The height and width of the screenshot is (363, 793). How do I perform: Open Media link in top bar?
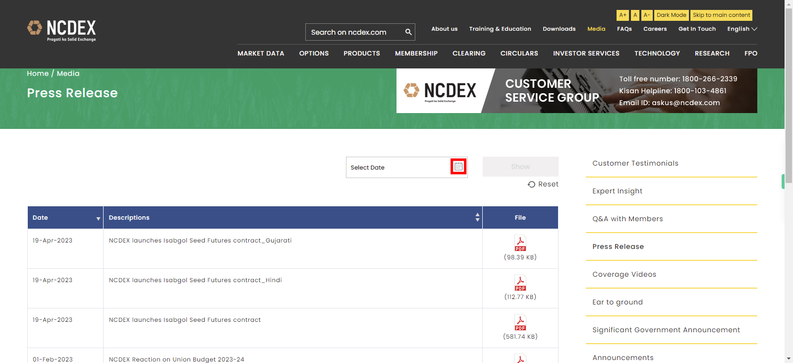(596, 29)
